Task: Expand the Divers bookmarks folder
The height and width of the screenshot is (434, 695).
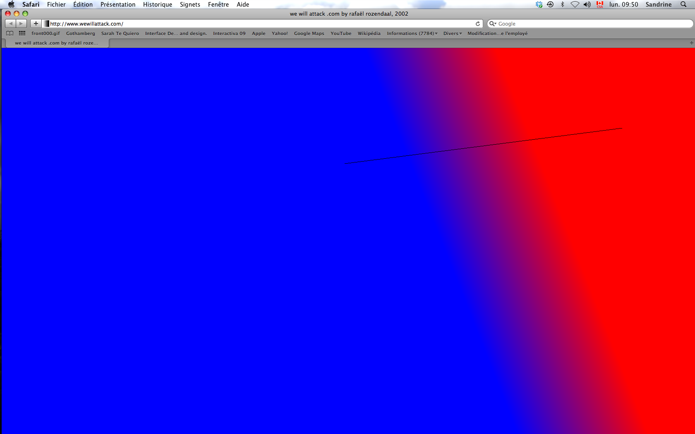Action: (x=453, y=33)
